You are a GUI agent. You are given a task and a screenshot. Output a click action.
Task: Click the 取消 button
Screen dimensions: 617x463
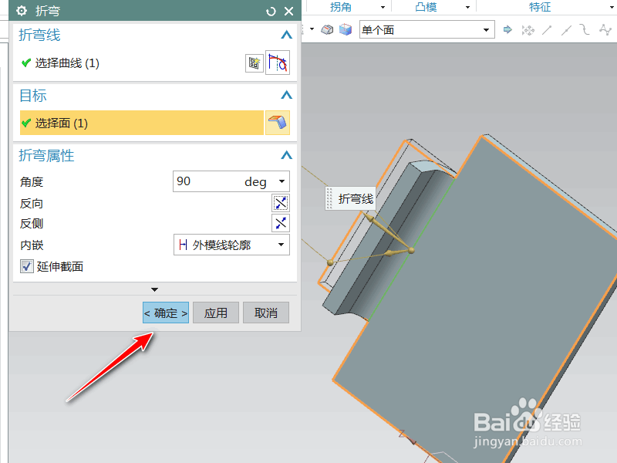coord(266,313)
